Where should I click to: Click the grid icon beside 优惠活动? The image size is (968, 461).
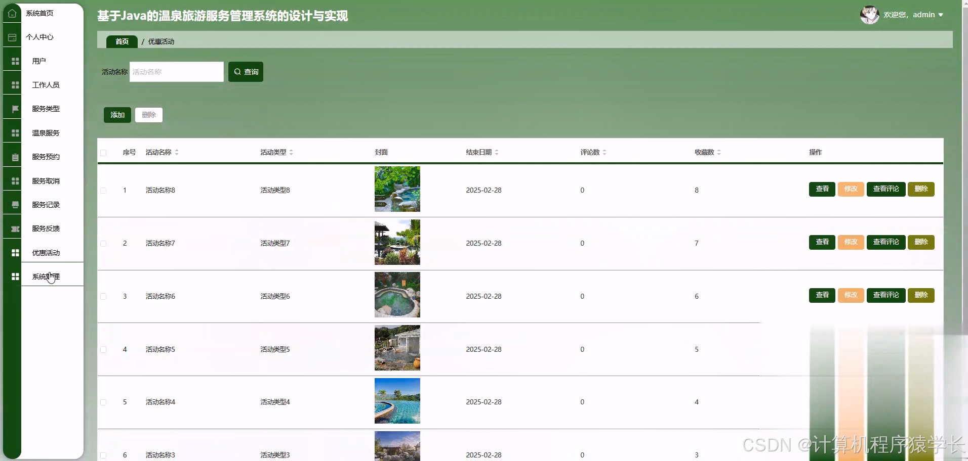pyautogui.click(x=15, y=253)
